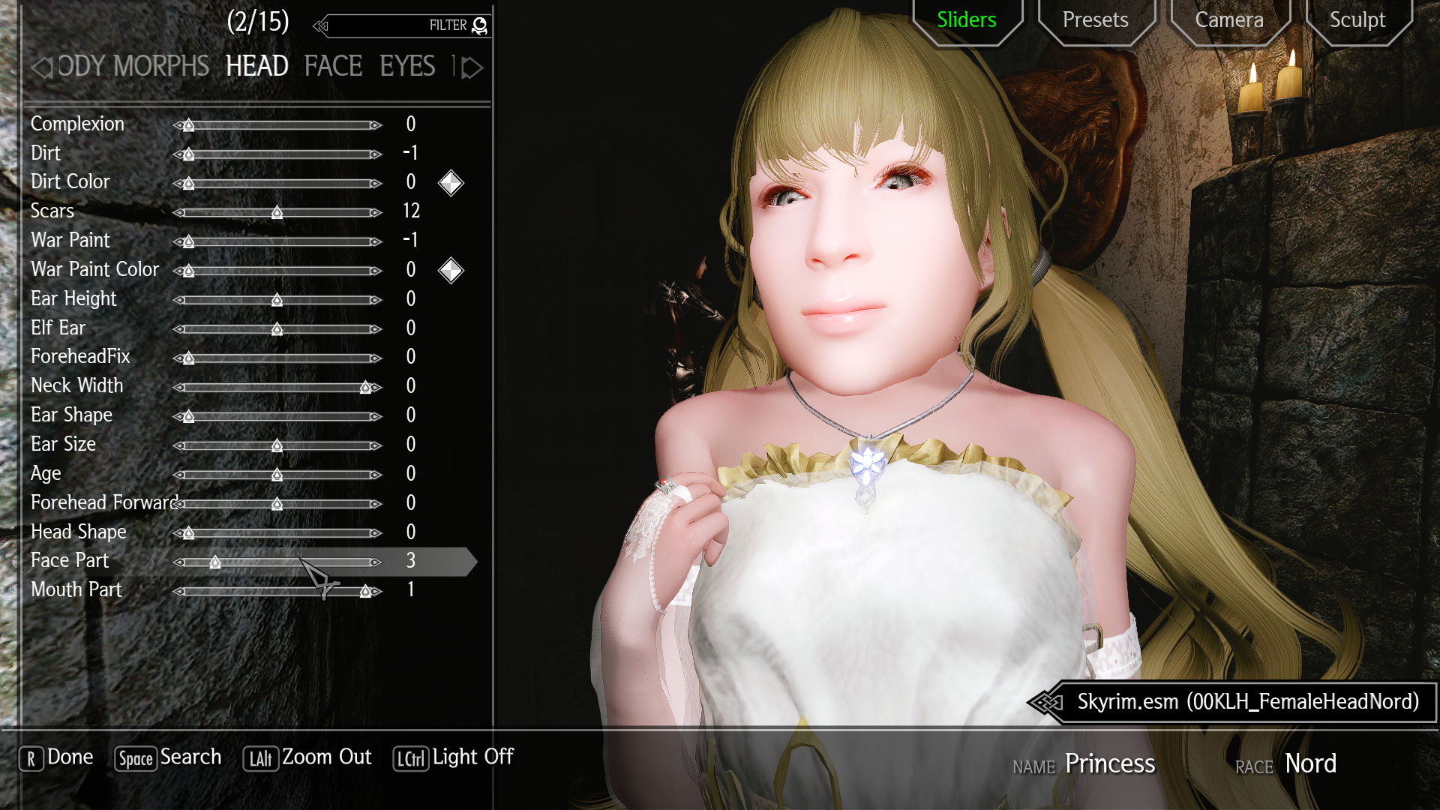
Task: Select the Head Shape row label
Action: coord(79,532)
